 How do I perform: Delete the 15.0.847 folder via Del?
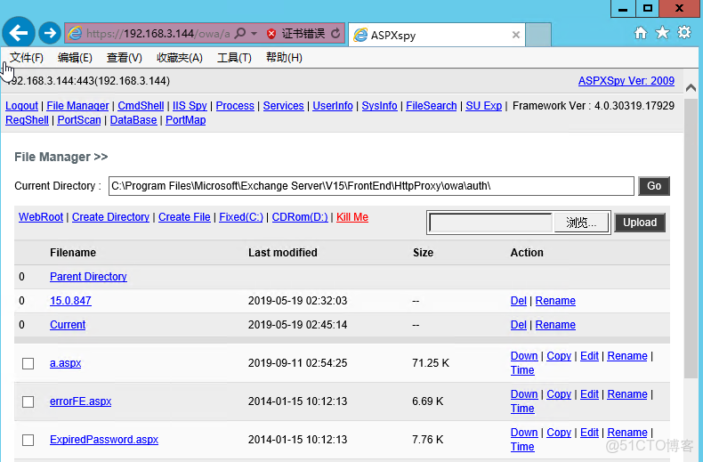[518, 301]
